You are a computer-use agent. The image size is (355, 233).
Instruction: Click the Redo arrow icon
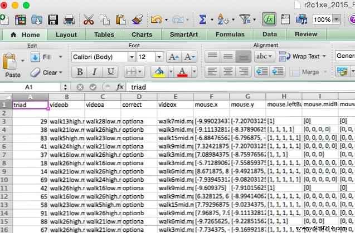click(178, 20)
